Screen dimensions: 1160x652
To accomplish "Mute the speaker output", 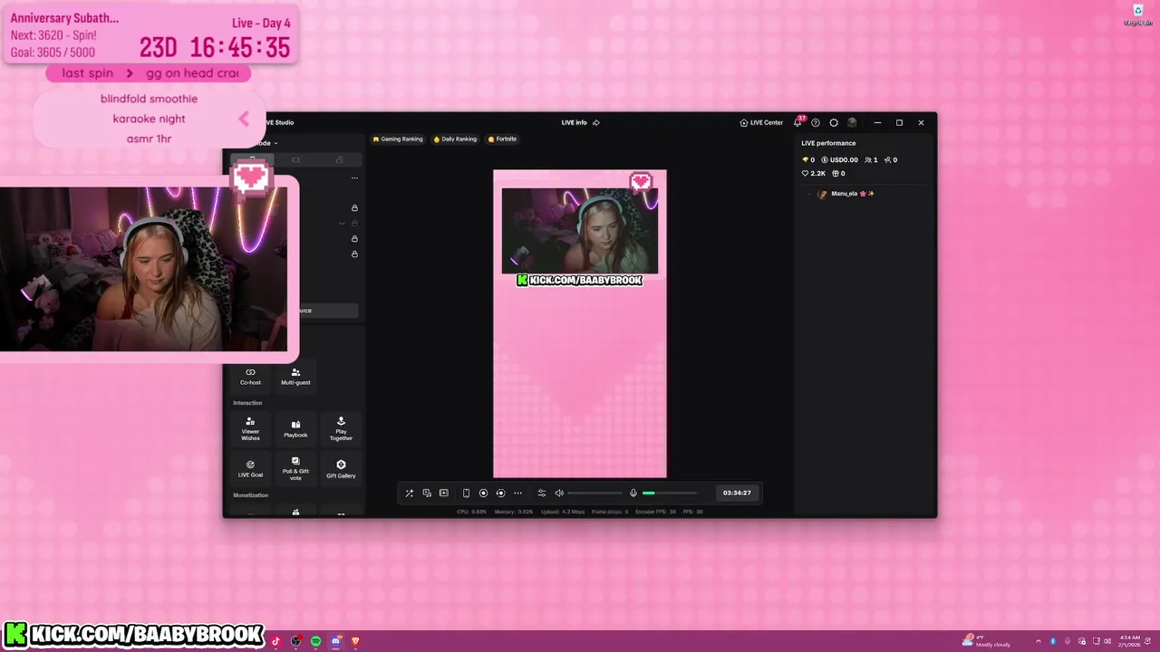I will pyautogui.click(x=559, y=494).
